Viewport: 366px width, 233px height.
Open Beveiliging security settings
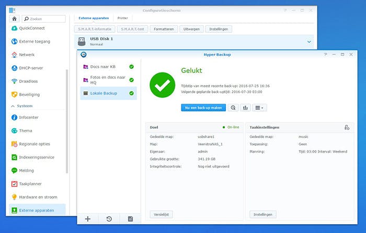[26, 94]
